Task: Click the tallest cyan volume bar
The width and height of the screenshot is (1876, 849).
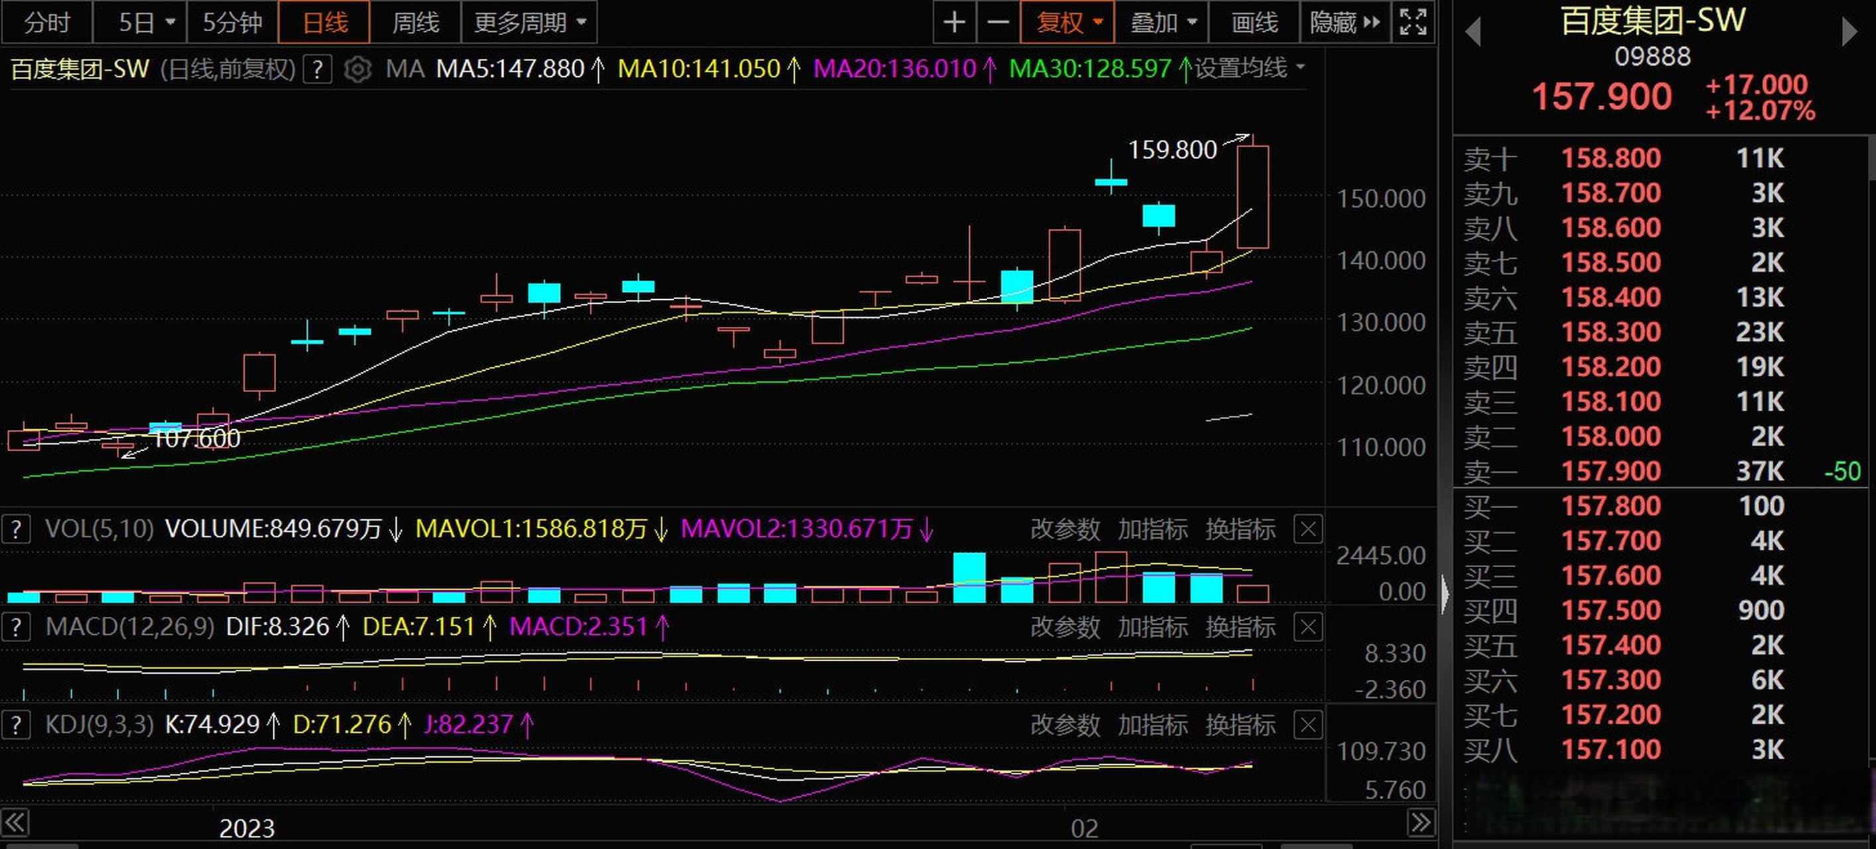Action: coord(969,578)
